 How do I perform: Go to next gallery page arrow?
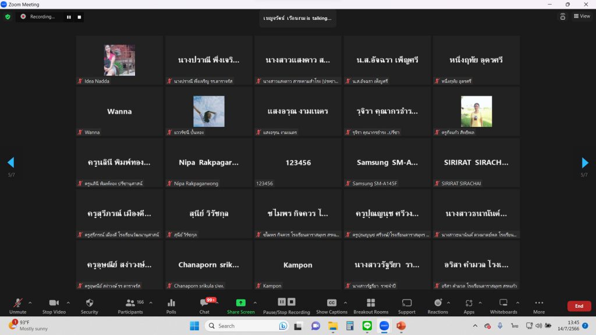pos(585,163)
